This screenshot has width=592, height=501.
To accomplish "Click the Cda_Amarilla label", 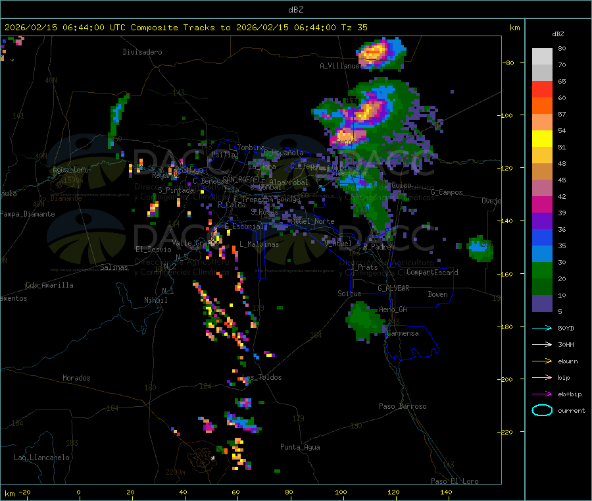I will coord(49,285).
